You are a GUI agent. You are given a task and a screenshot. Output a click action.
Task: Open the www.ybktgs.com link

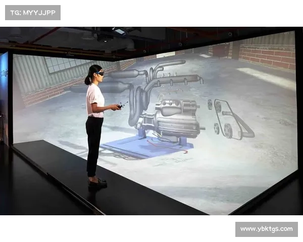pyautogui.click(x=266, y=229)
